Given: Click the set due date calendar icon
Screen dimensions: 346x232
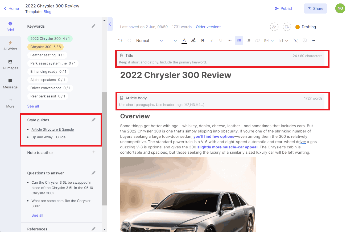Looking at the screenshot, I should pyautogui.click(x=287, y=27).
